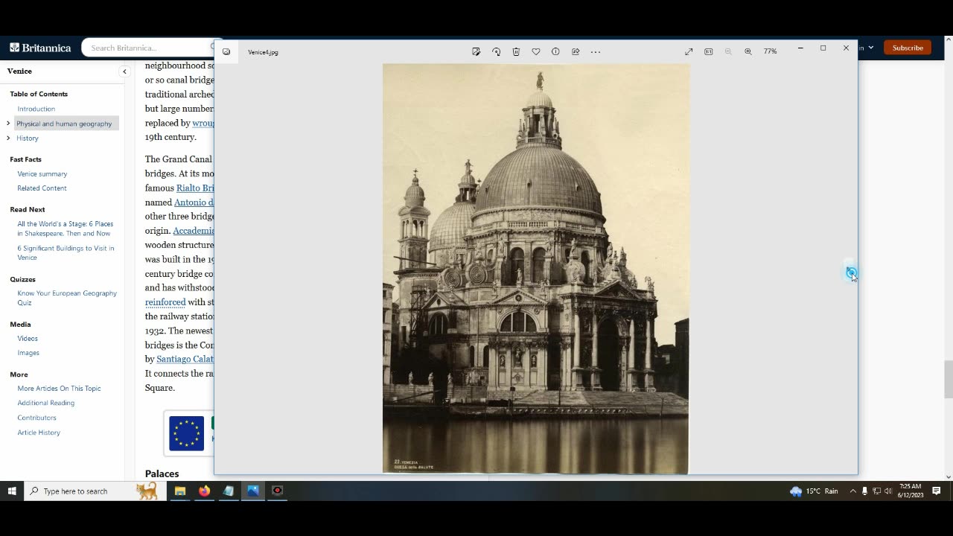Open File Explorer from the taskbar
This screenshot has height=536, width=953.
179,491
